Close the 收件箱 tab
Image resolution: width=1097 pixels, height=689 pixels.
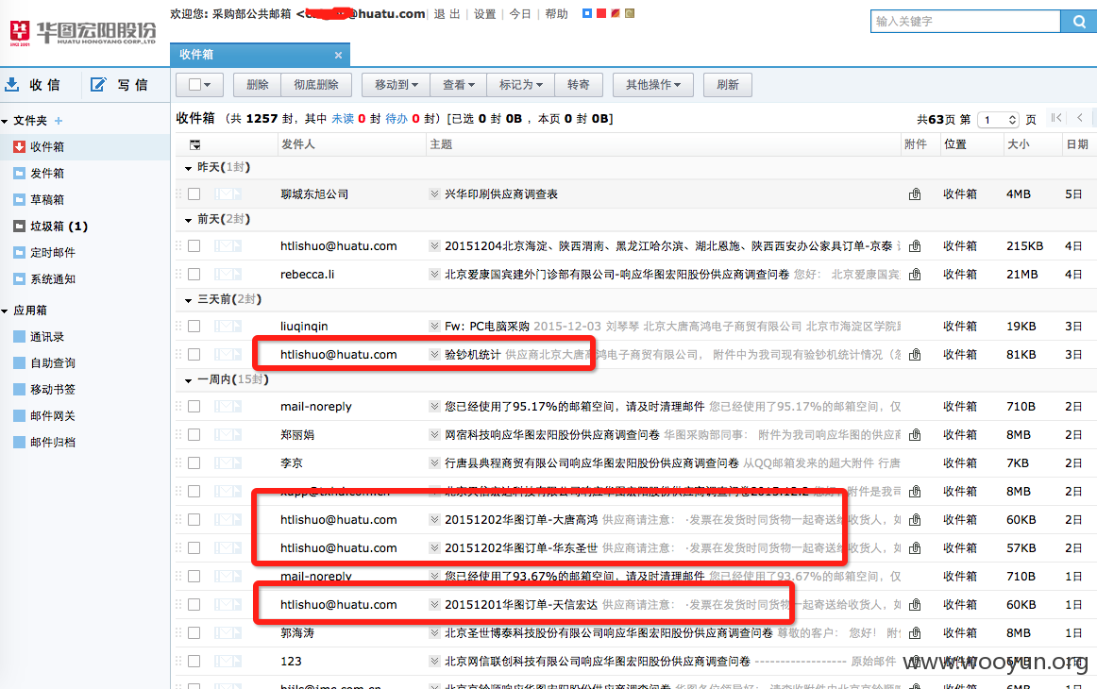(339, 56)
